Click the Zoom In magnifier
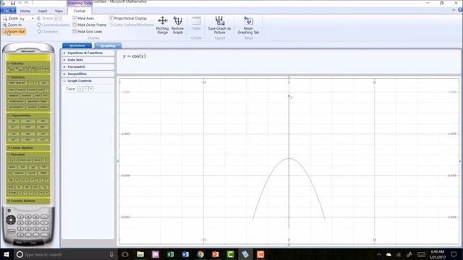This screenshot has width=463, height=260. (5, 25)
